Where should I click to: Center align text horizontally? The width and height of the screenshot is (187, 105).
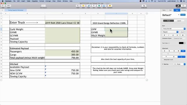pyautogui.click(x=169, y=51)
